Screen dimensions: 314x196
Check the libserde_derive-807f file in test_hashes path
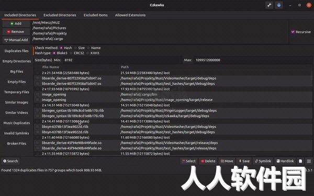pyautogui.click(x=38, y=84)
